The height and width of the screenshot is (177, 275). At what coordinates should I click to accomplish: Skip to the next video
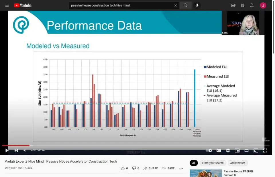pos(16,150)
